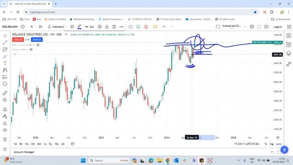Screen dimensions: 293x165
Task: Open the Indicators menu
Action: [x=56, y=27]
